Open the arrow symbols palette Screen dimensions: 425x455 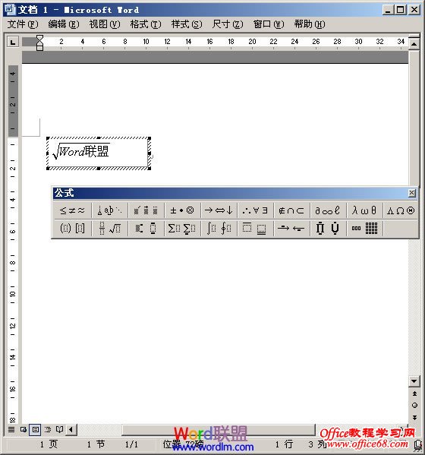click(219, 210)
